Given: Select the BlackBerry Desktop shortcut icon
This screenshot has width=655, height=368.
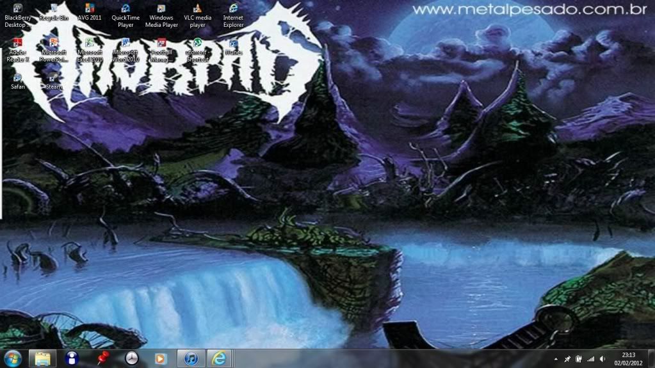Looking at the screenshot, I should [x=17, y=15].
